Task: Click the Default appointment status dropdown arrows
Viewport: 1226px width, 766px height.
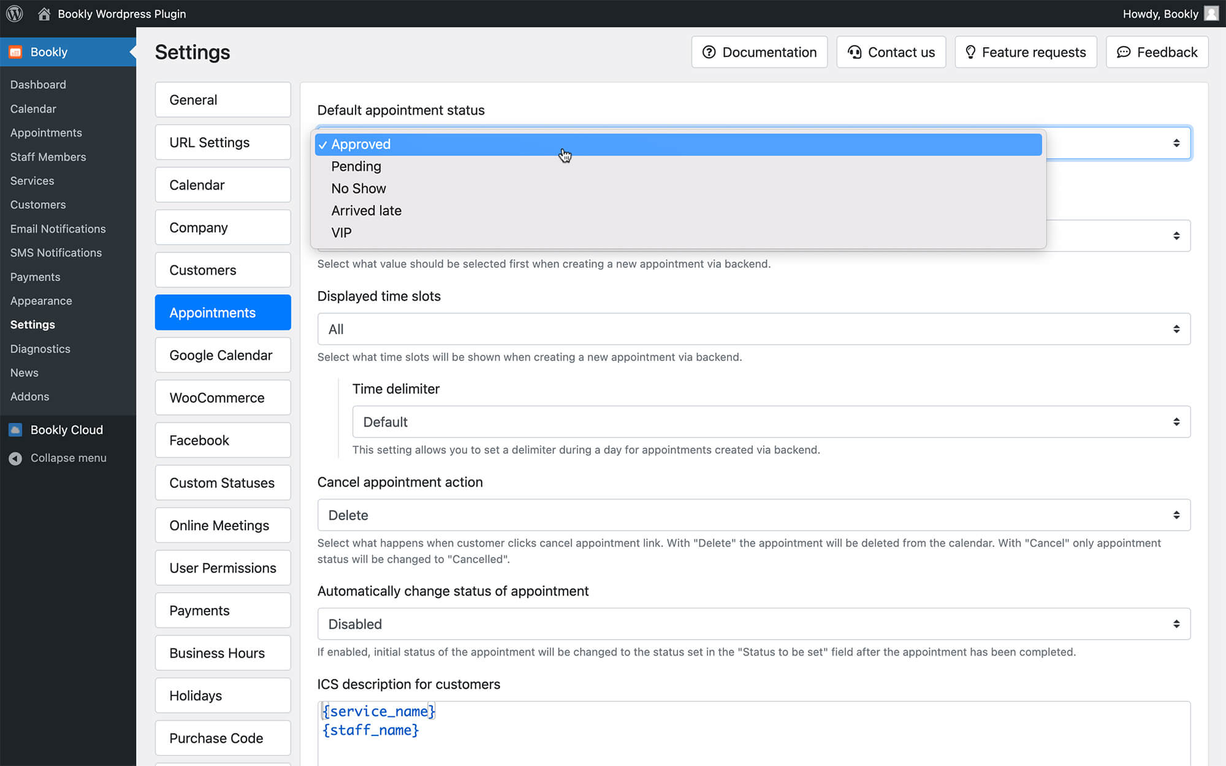Action: [x=1176, y=143]
